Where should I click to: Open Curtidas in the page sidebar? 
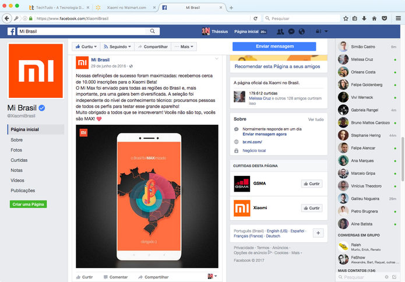point(19,160)
